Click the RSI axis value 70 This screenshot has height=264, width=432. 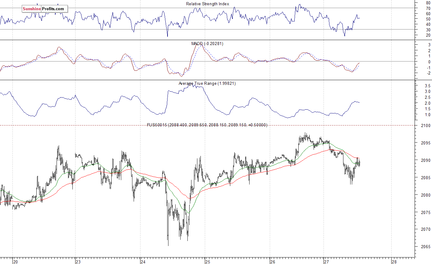coord(428,8)
